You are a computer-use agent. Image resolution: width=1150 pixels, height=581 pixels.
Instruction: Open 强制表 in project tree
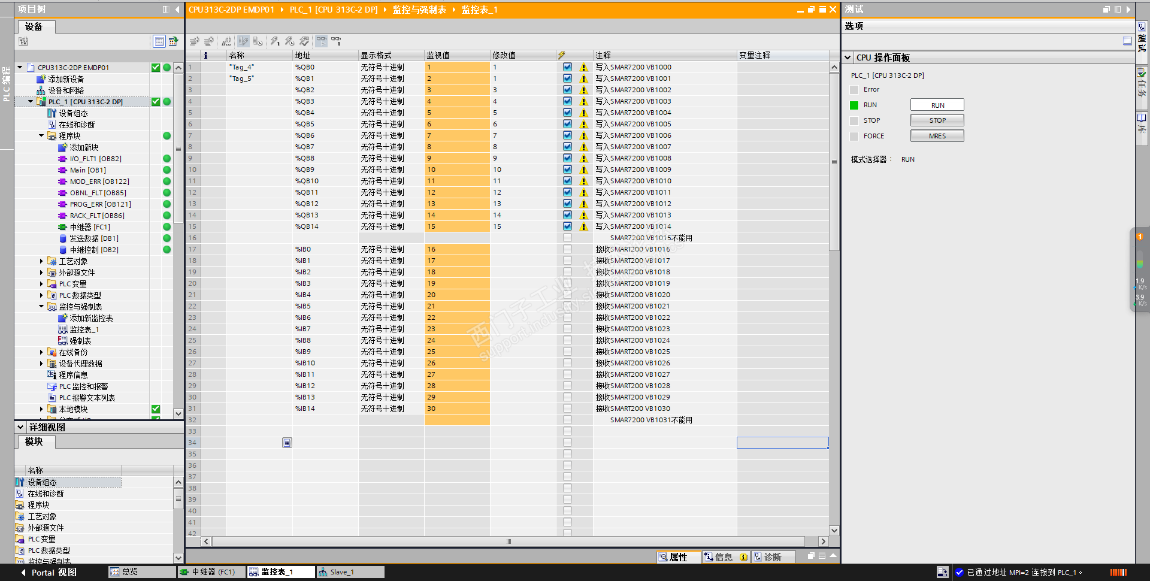[x=80, y=341]
